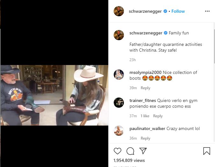This screenshot has width=215, height=167.
Task: Open schwarzenegger profile picture in the header
Action: pyautogui.click(x=119, y=11)
